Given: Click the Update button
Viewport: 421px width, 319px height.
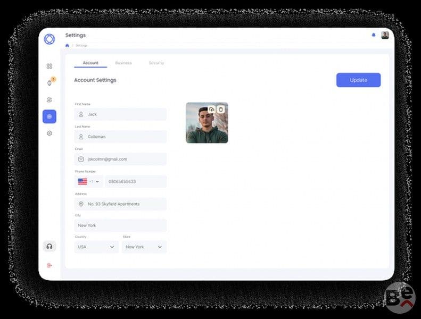Looking at the screenshot, I should click(x=358, y=80).
